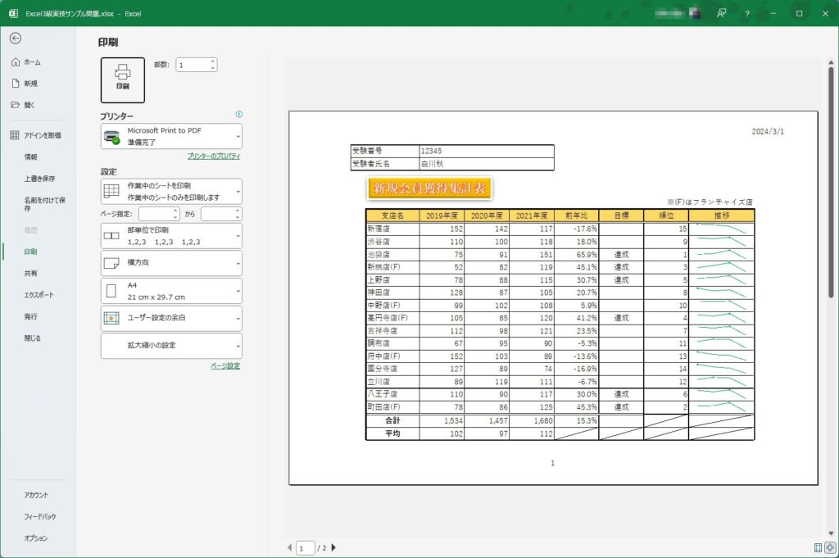Open the プリンターのプロパティ link
Screen dimensions: 839x558
pos(213,156)
